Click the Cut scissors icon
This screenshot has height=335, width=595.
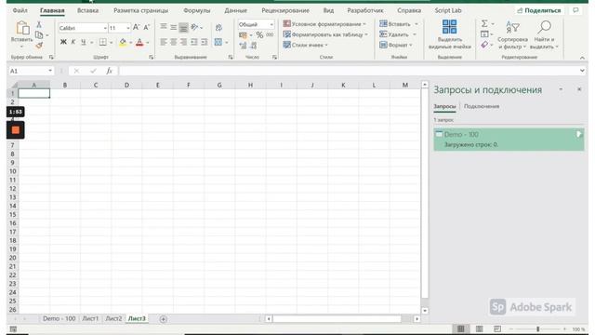39,25
